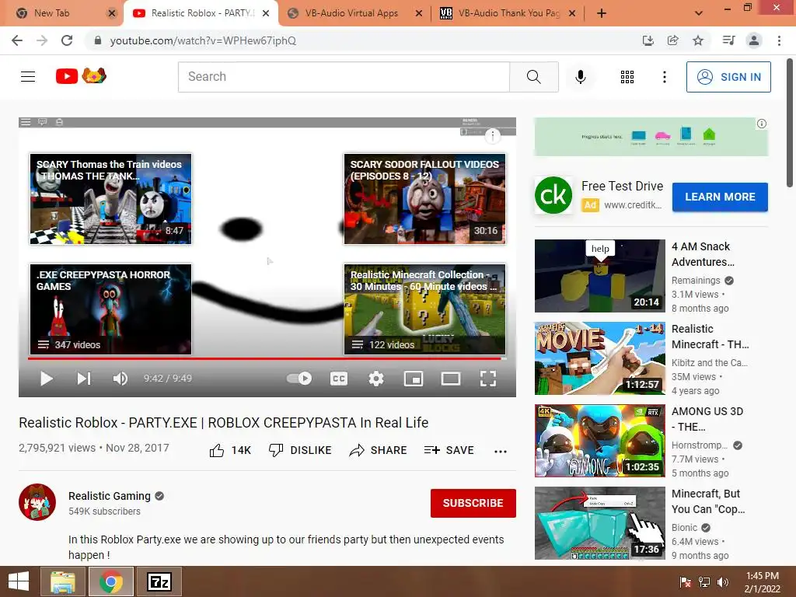This screenshot has height=597, width=796.
Task: Open Scary Thomas the Train end-card video
Action: tap(110, 199)
